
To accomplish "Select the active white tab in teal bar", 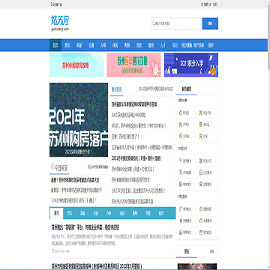I will pos(56,214).
